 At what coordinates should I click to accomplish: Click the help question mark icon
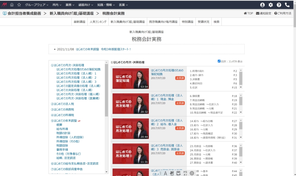pyautogui.click(x=279, y=5)
